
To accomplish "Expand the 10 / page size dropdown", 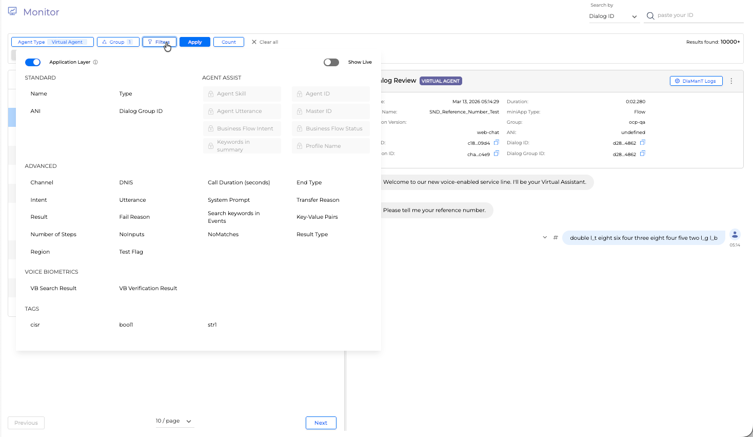I will (174, 421).
